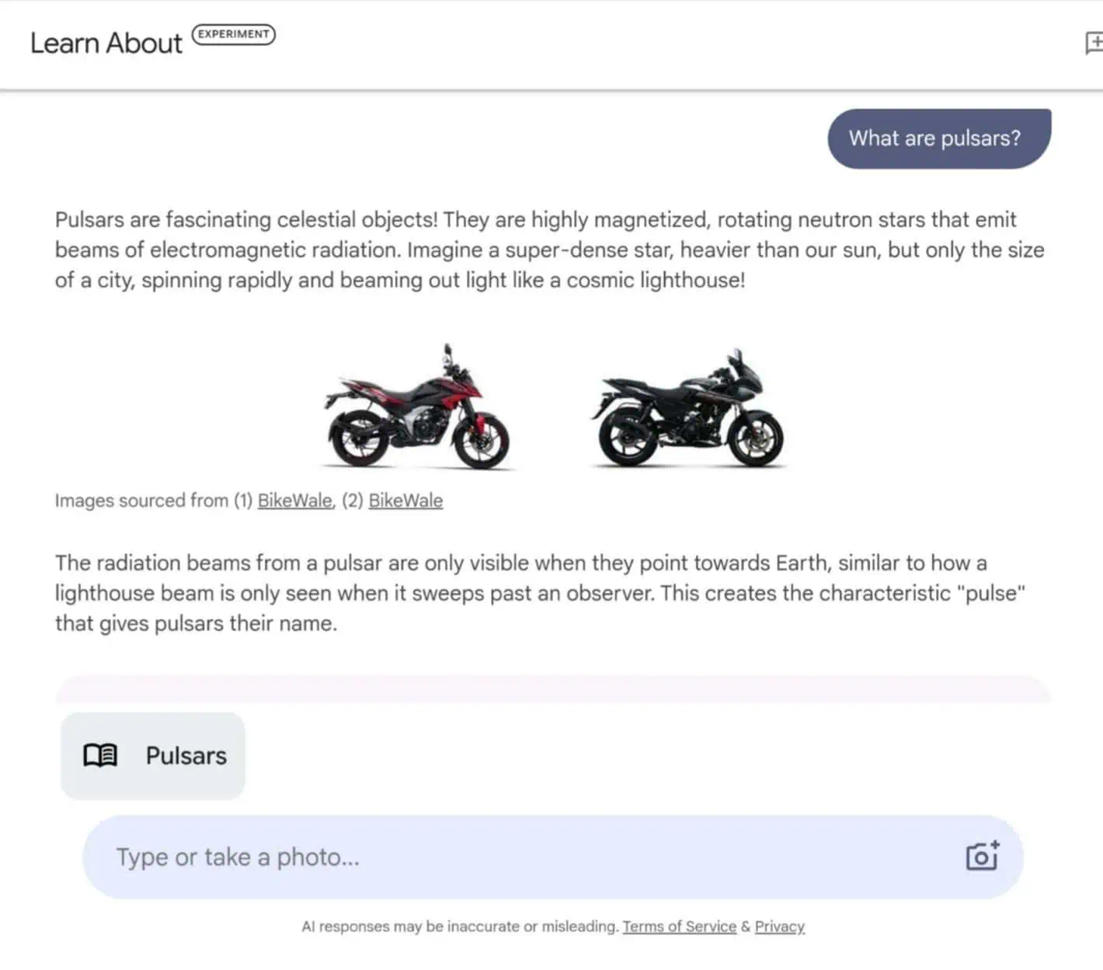Click the Learn About title
This screenshot has height=970, width=1103.
[x=106, y=44]
